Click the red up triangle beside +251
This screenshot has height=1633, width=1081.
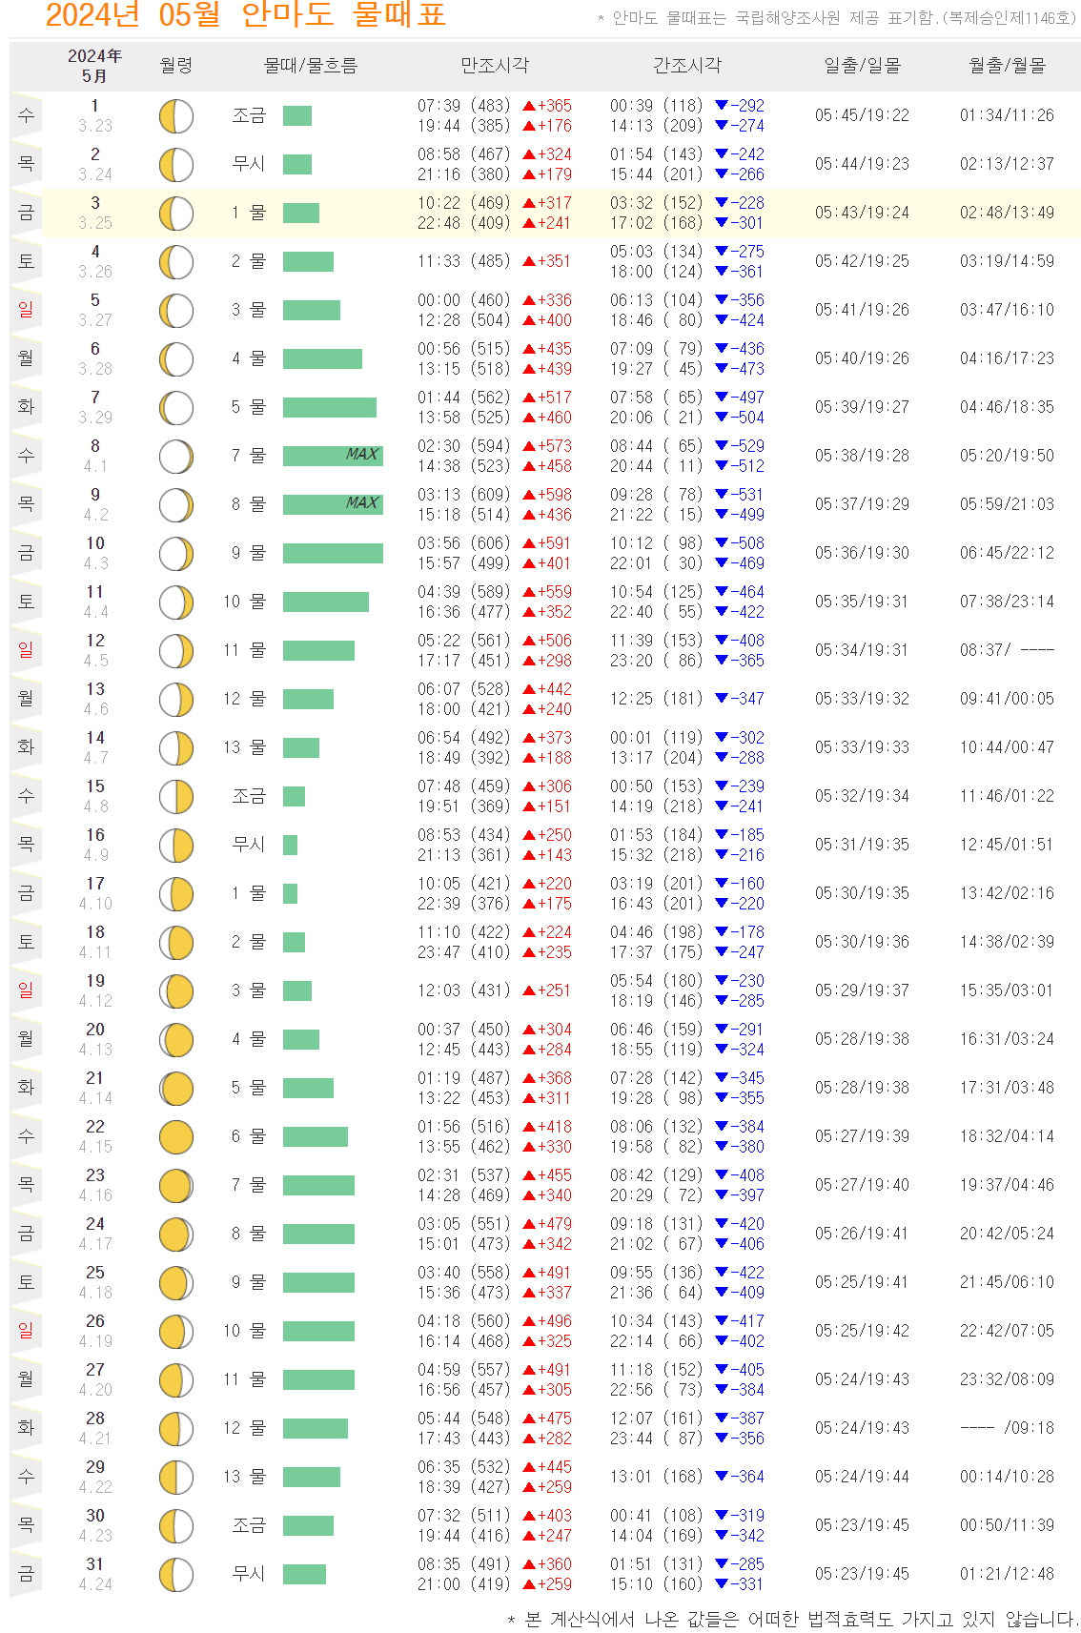tap(529, 990)
